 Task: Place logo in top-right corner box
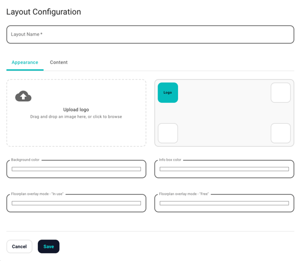click(x=280, y=93)
